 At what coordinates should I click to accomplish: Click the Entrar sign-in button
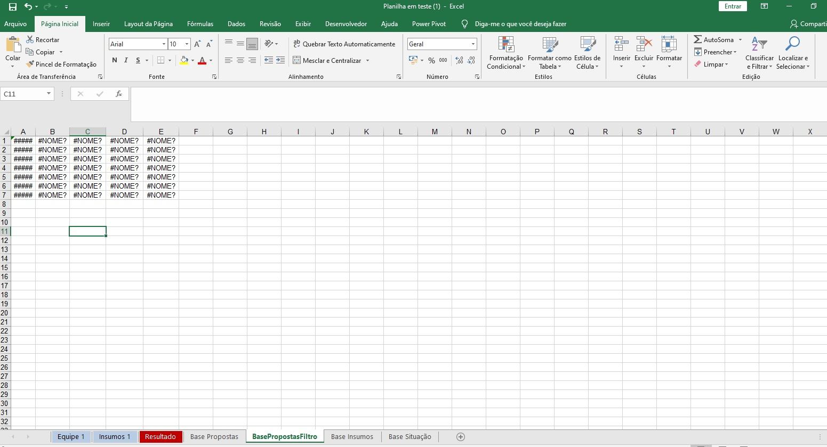[733, 6]
